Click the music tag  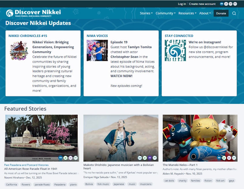tap(132, 184)
